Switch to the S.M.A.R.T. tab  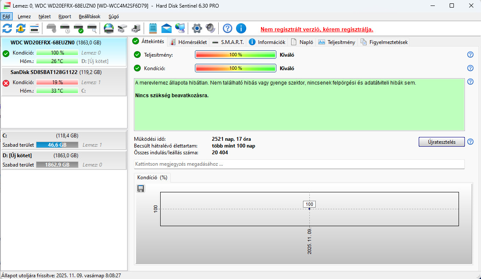tap(228, 42)
